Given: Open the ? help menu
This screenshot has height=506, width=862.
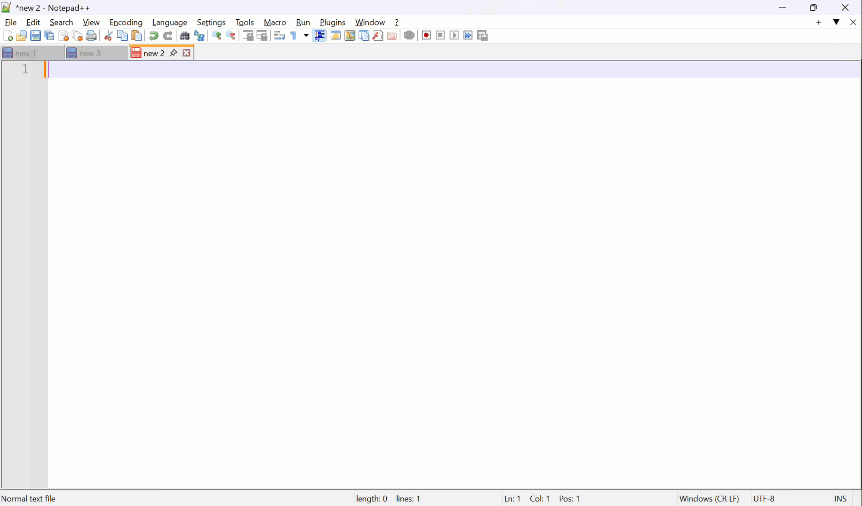Looking at the screenshot, I should [397, 22].
